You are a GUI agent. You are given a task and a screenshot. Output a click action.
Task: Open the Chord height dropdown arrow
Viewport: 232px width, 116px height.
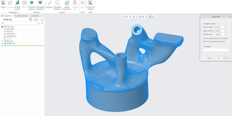pyautogui.click(x=226, y=27)
